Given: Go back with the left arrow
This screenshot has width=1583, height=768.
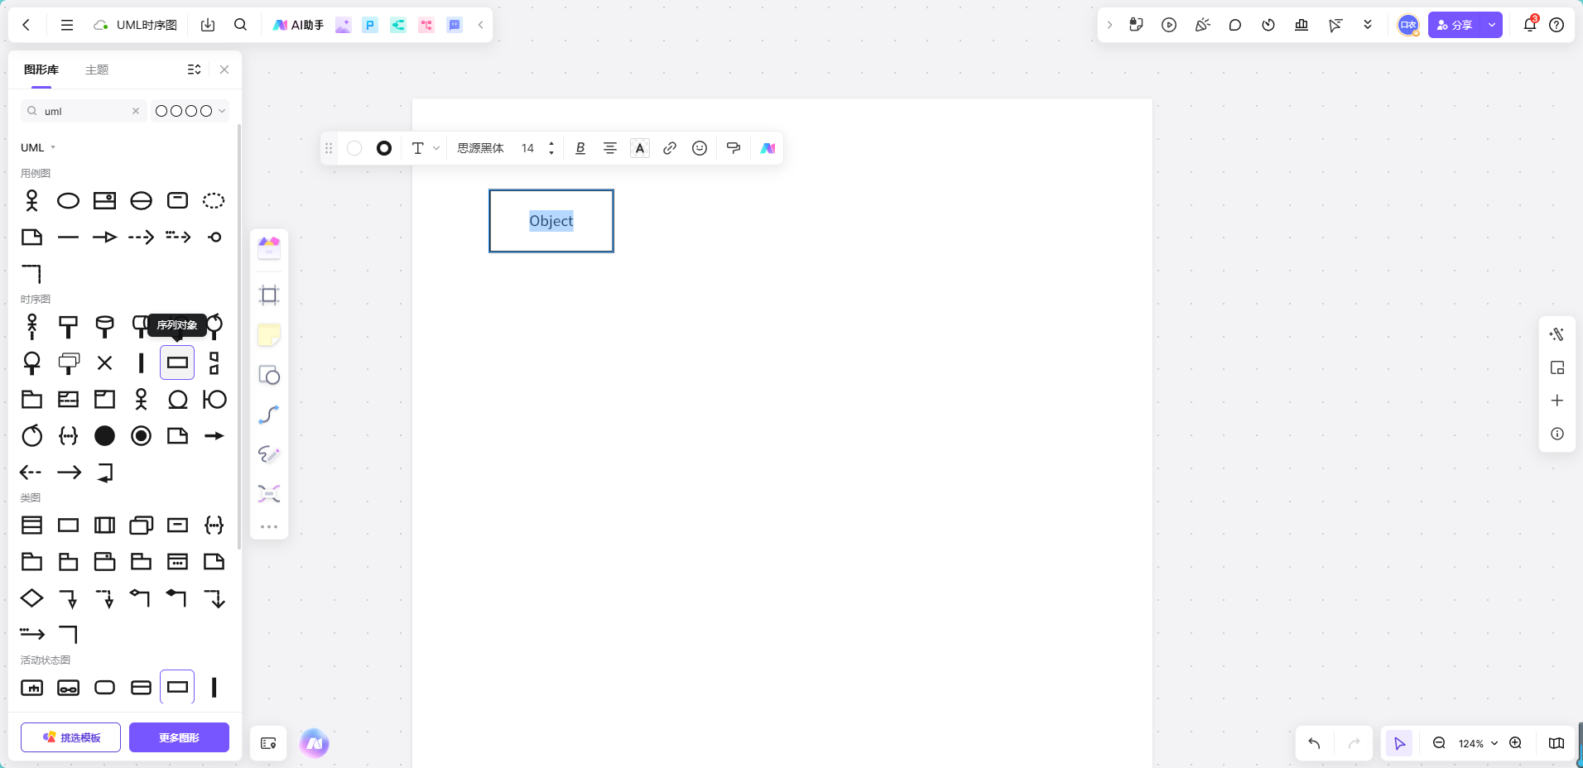Looking at the screenshot, I should pos(26,25).
